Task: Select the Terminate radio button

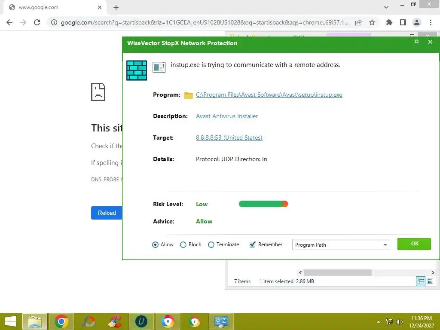Action: (211, 244)
